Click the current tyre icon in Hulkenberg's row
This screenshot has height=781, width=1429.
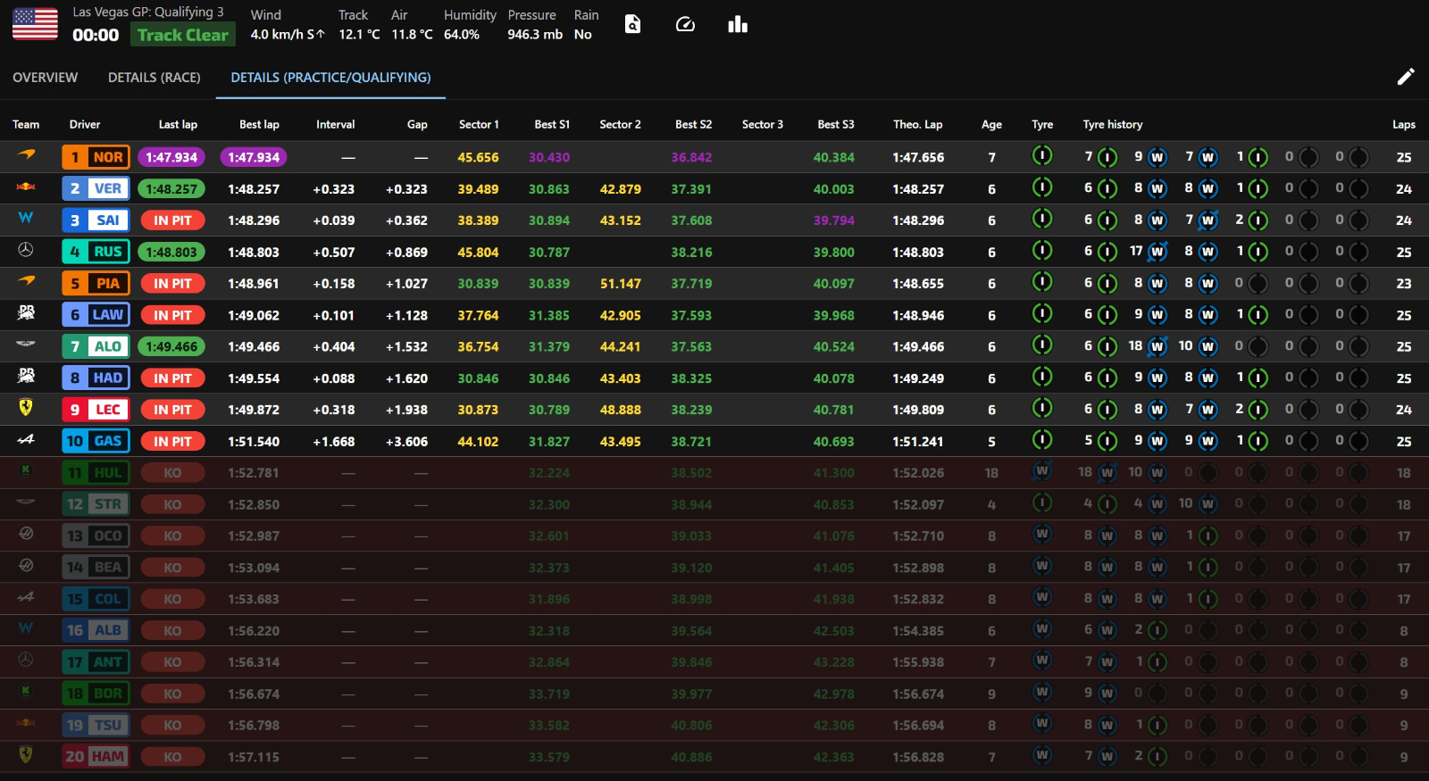pos(1041,471)
